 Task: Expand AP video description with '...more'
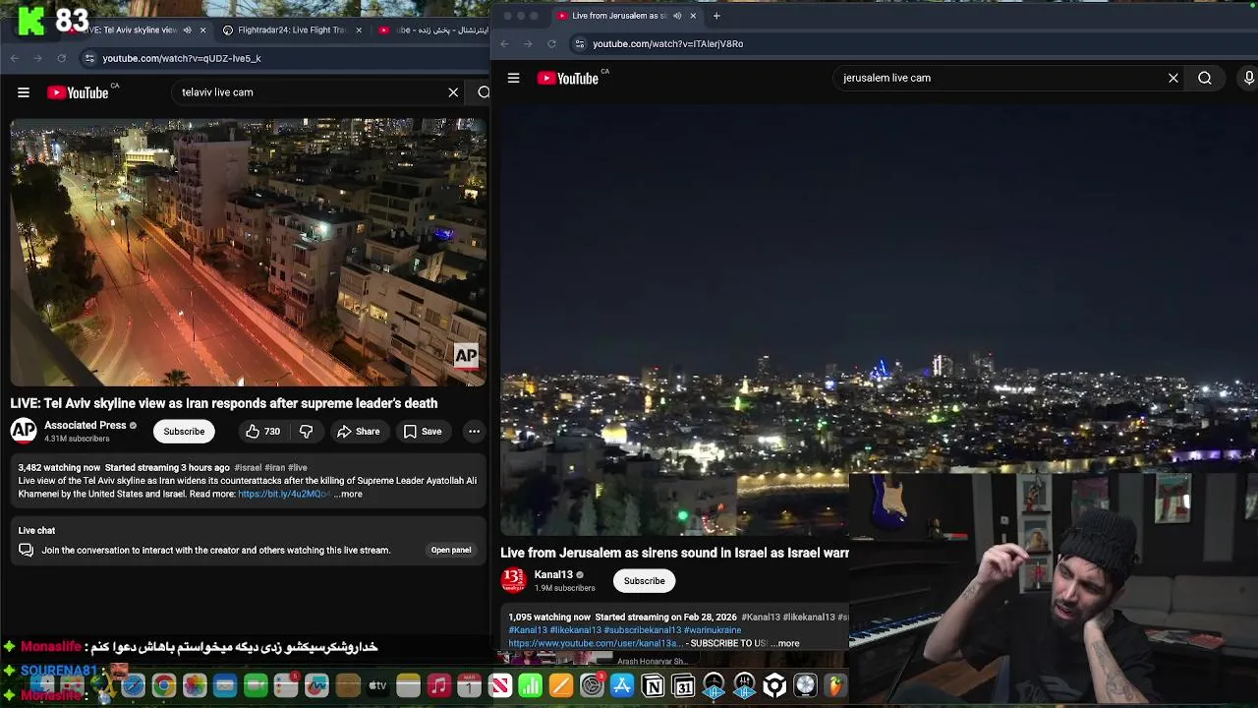click(349, 494)
